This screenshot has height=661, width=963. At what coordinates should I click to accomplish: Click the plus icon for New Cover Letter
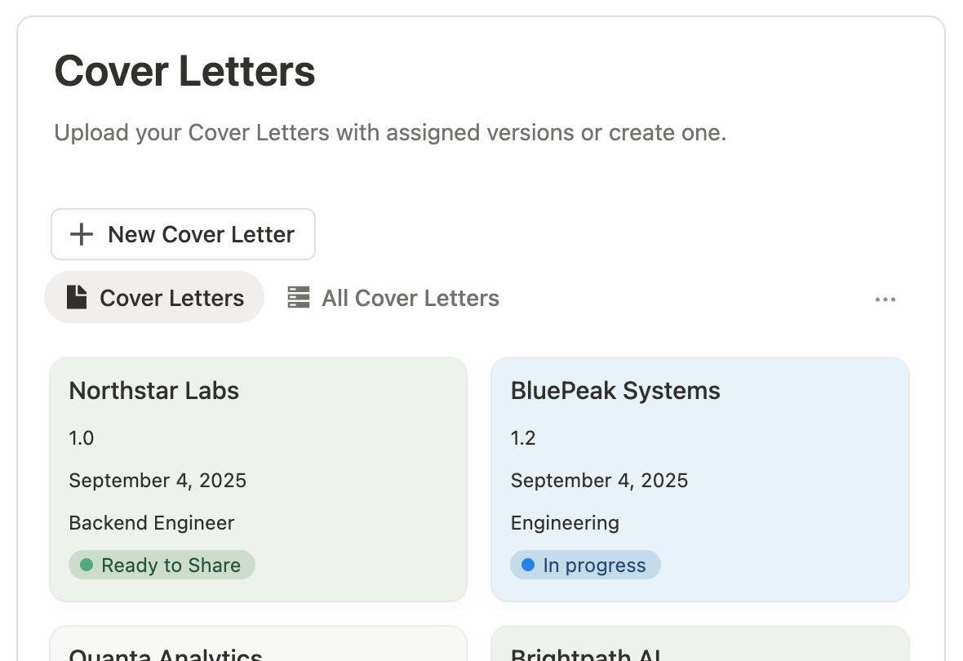point(82,235)
